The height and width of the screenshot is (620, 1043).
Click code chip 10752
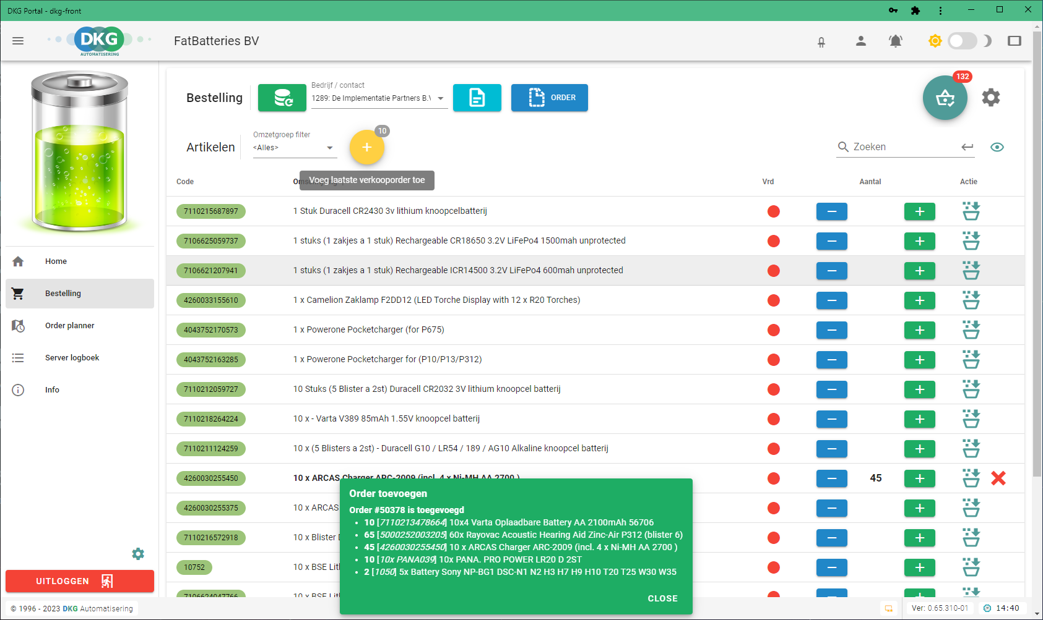(x=194, y=567)
